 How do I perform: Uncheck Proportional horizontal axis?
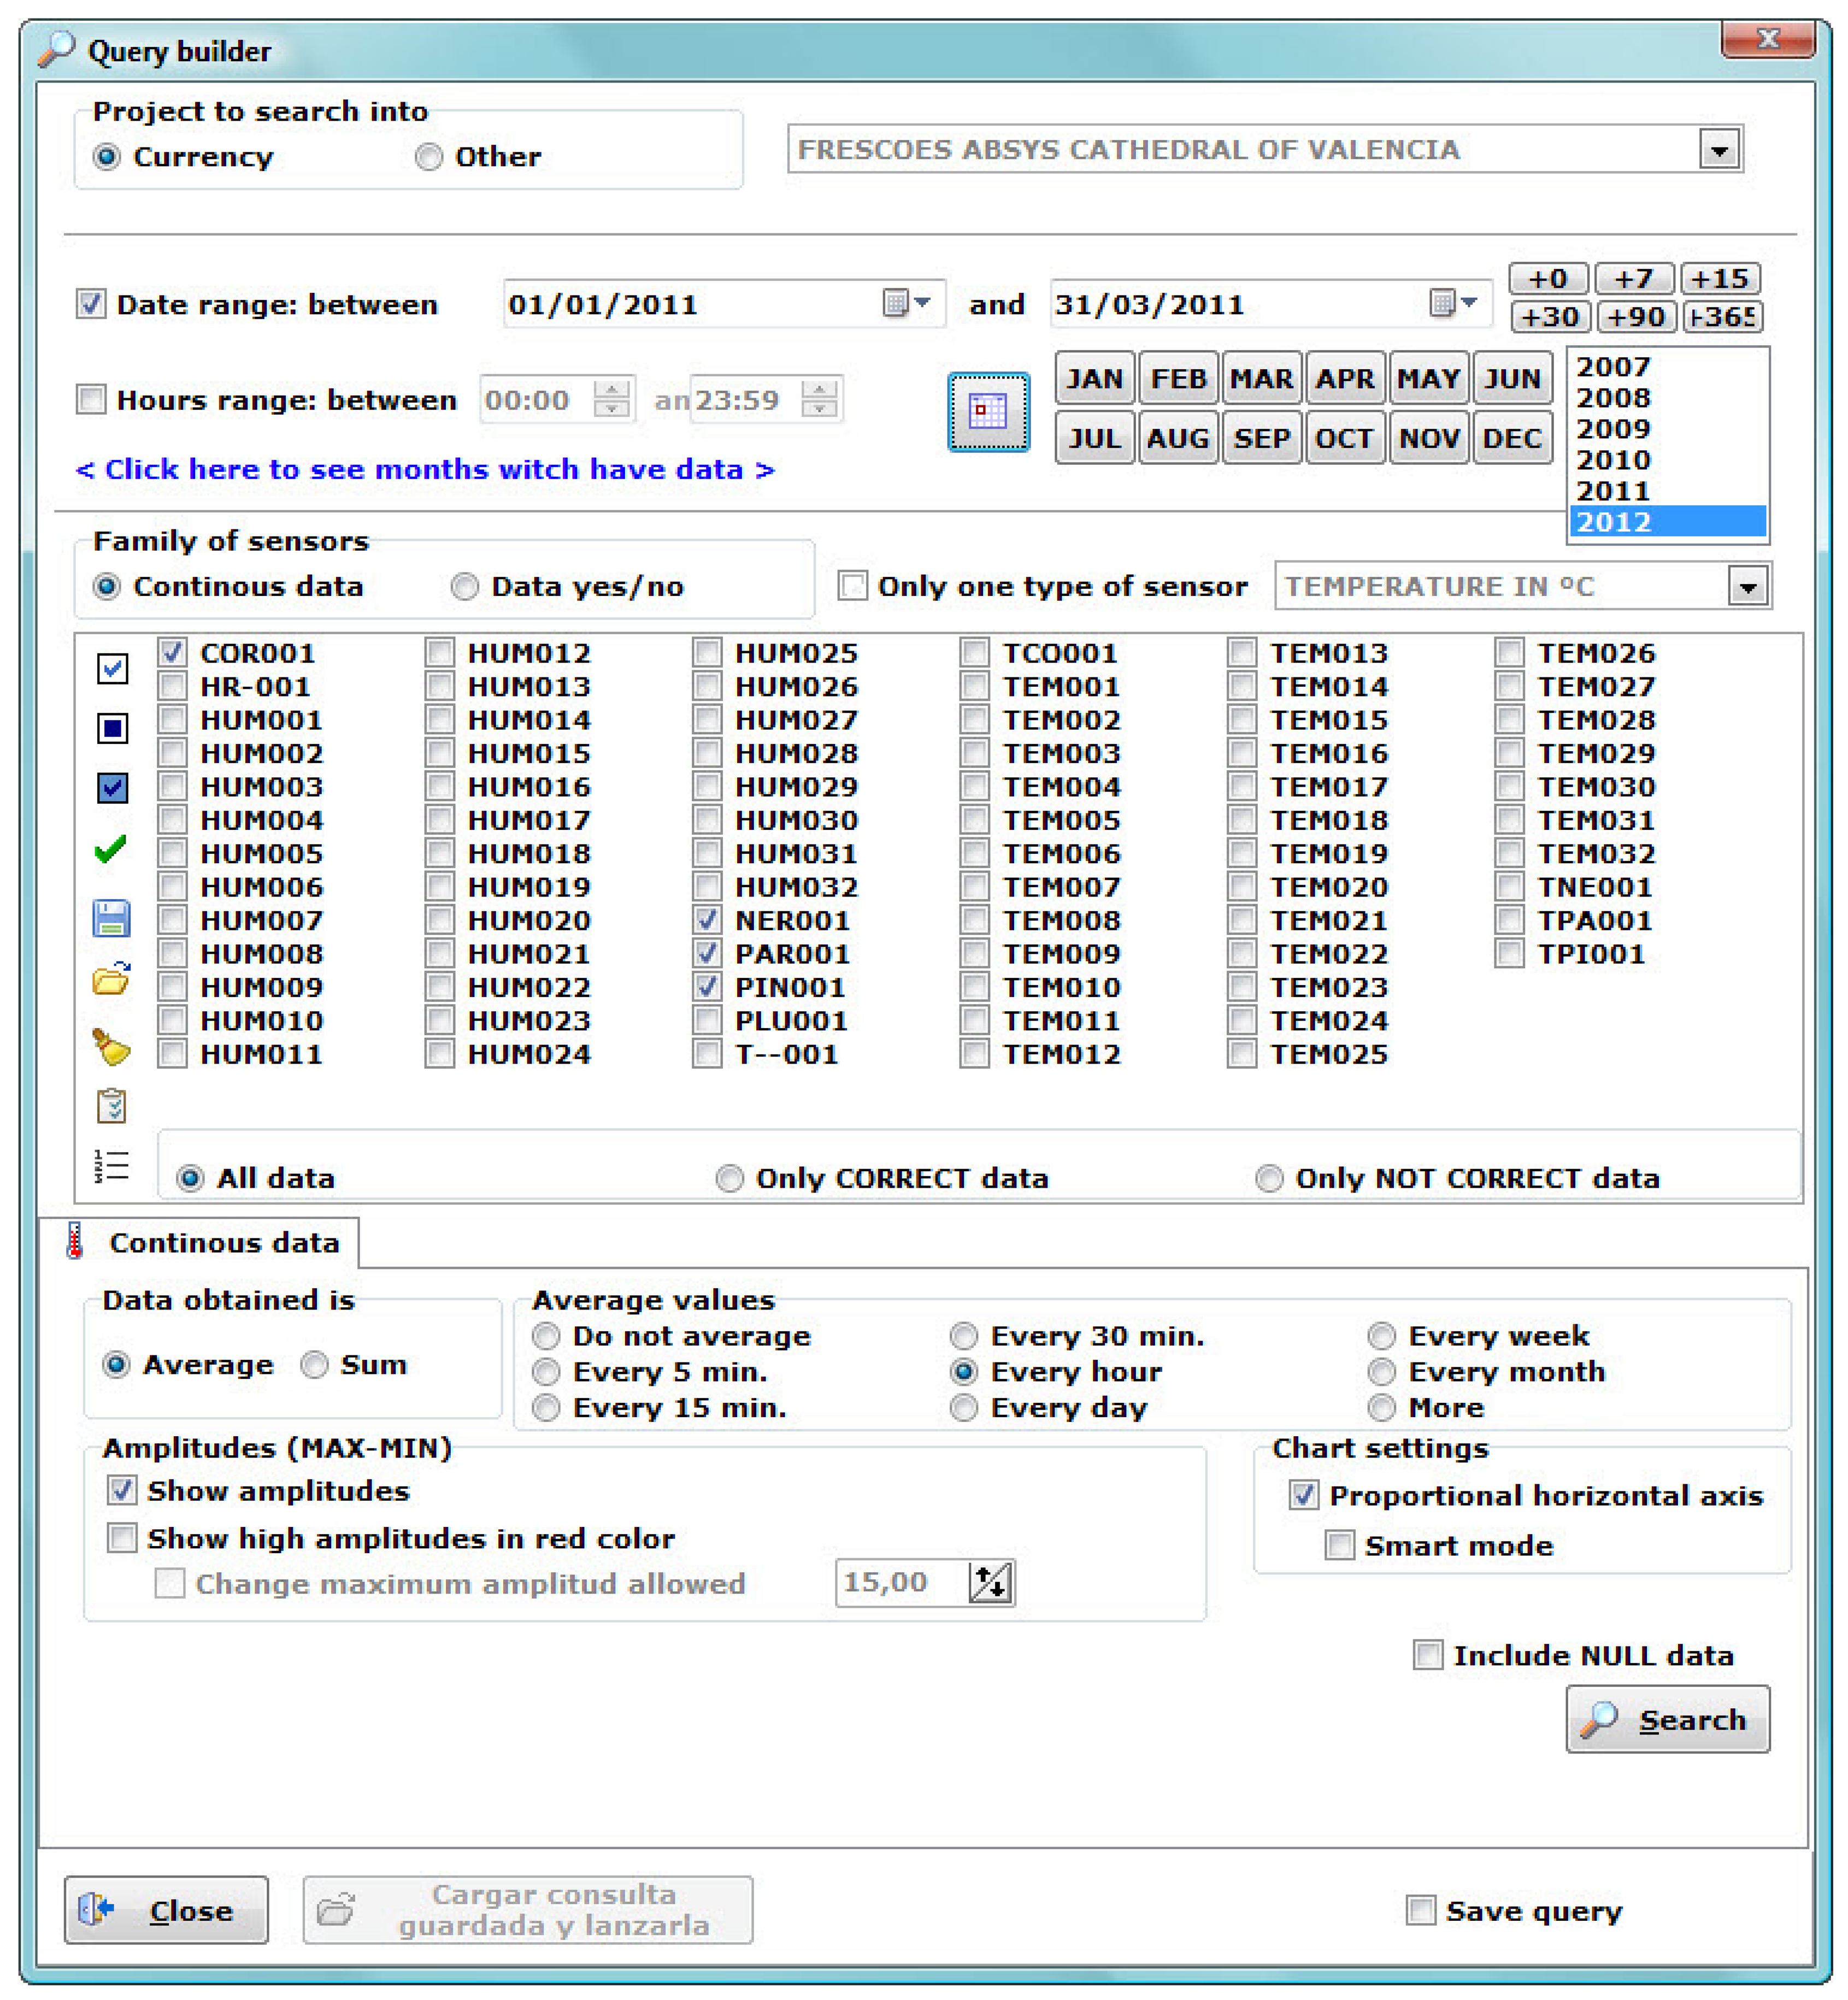point(1304,1495)
